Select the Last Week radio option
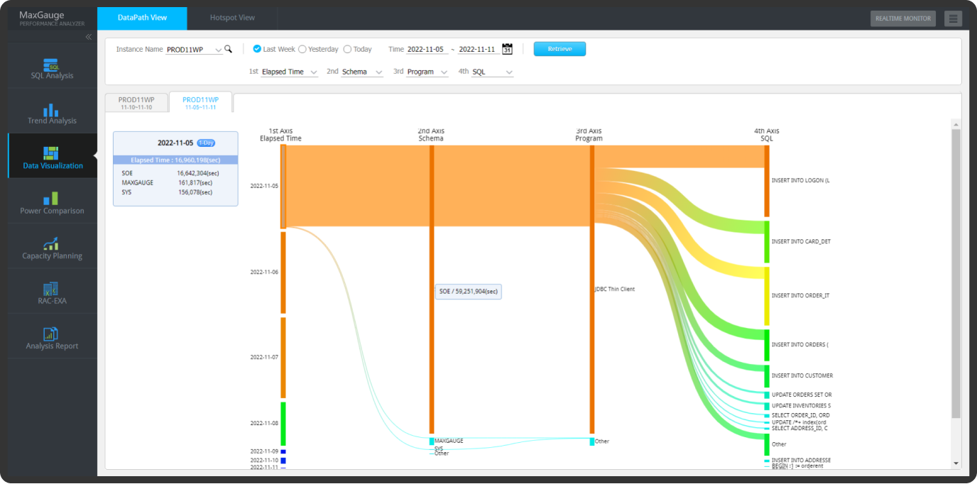 (257, 49)
